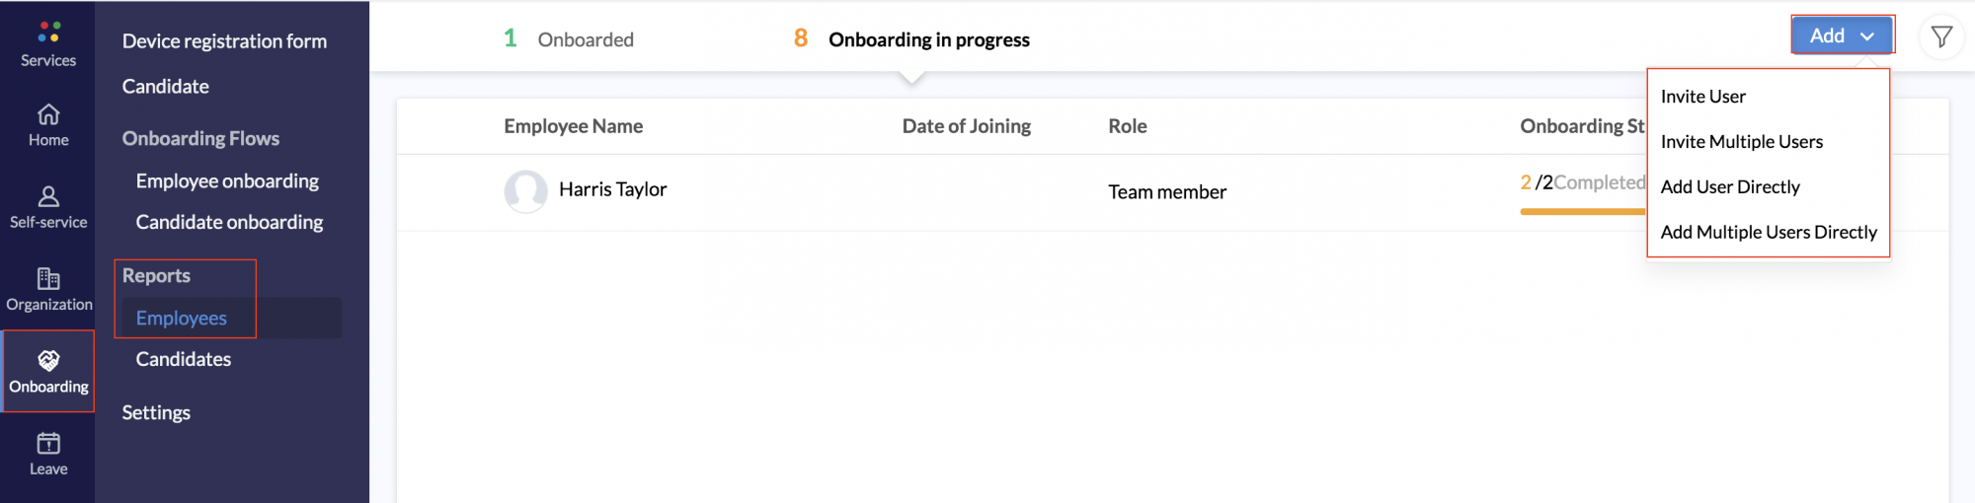
Task: Select the Onboarding handshake icon
Action: [x=48, y=360]
